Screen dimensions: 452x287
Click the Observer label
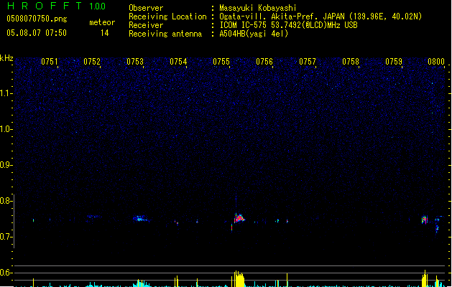(146, 8)
